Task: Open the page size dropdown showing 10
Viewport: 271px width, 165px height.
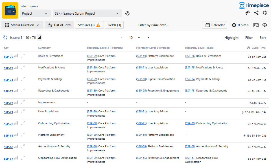Action: [134, 37]
